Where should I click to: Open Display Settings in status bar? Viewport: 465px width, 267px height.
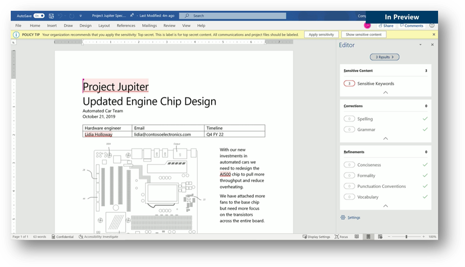pos(316,237)
